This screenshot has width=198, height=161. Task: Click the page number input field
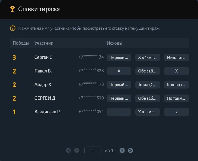(93, 150)
